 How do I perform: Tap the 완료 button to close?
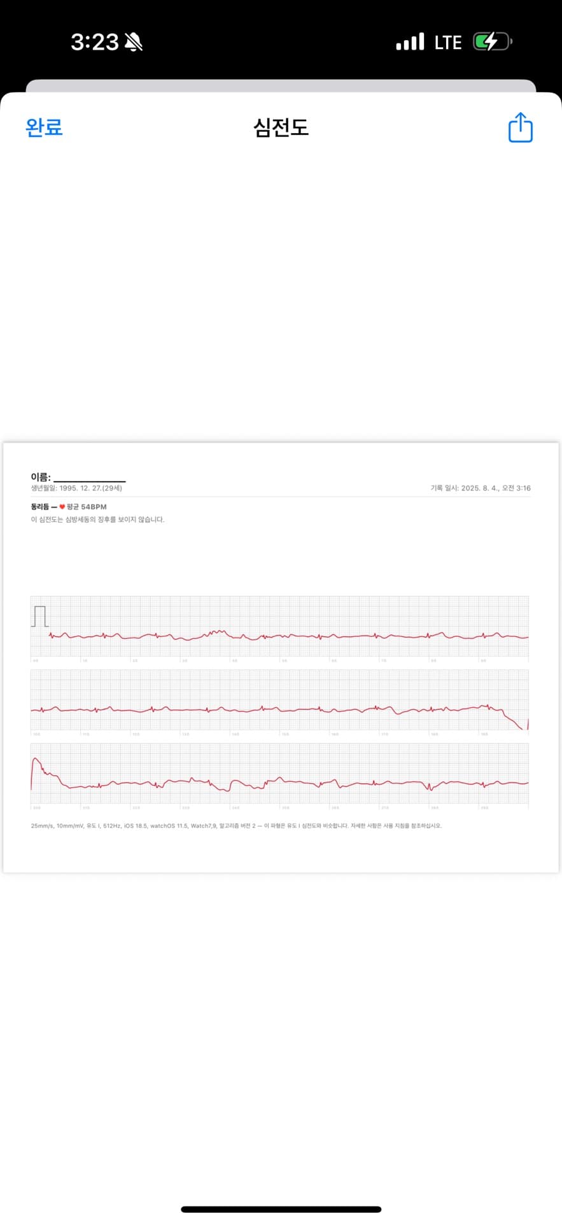click(44, 127)
